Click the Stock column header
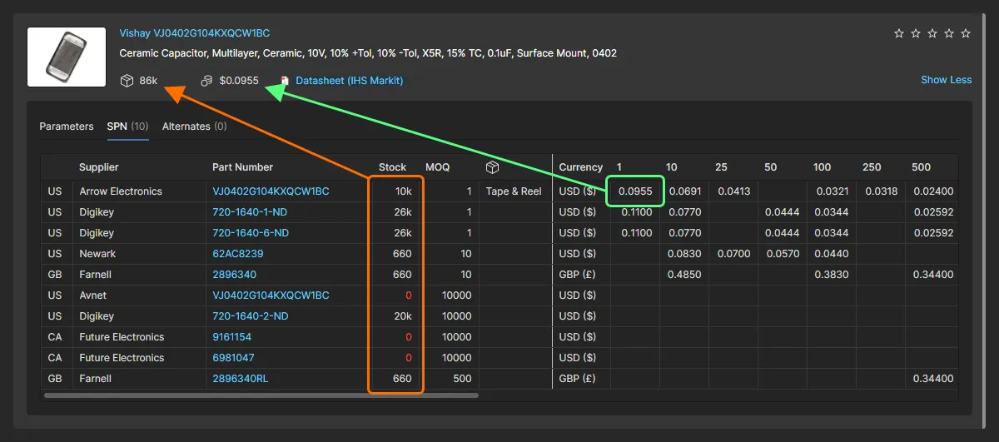999x442 pixels. pos(393,167)
